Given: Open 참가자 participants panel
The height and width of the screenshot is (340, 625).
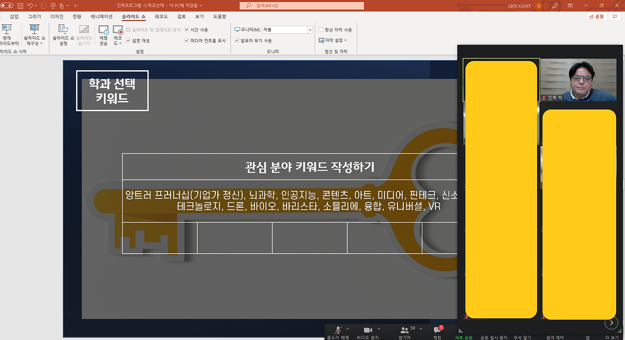Looking at the screenshot, I should coord(405,333).
